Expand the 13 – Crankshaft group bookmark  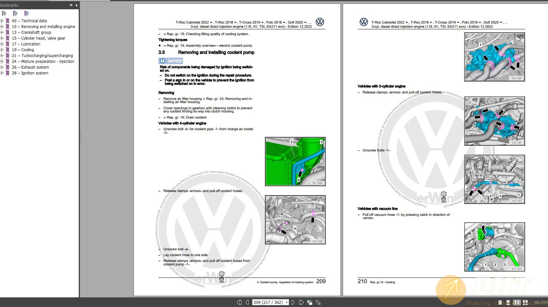2,33
